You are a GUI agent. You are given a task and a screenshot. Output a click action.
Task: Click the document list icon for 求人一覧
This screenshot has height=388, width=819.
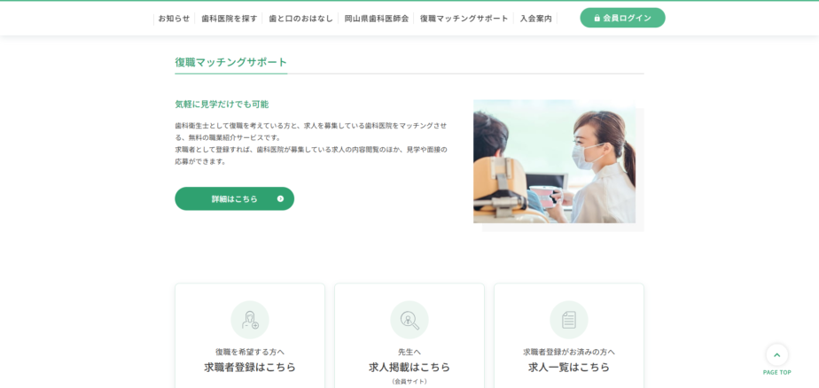(x=569, y=320)
